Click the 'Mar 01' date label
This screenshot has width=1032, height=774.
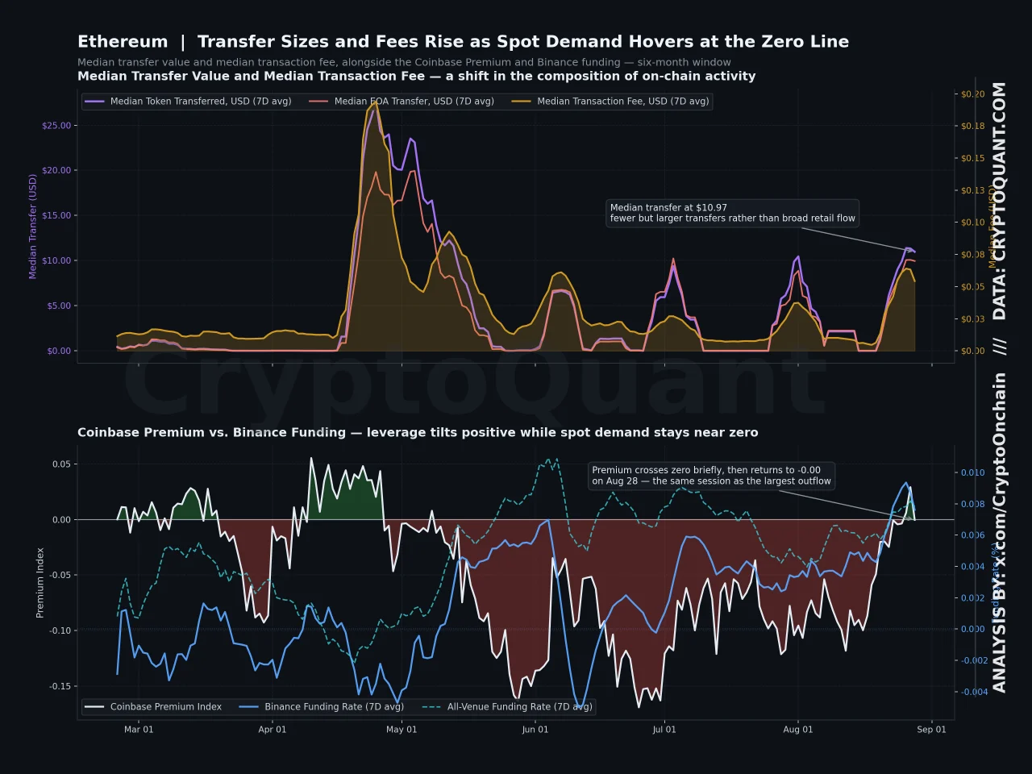(x=139, y=730)
